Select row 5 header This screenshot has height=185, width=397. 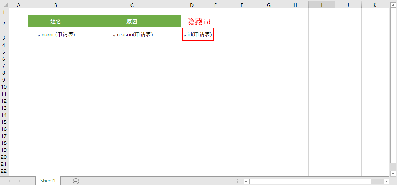point(4,52)
